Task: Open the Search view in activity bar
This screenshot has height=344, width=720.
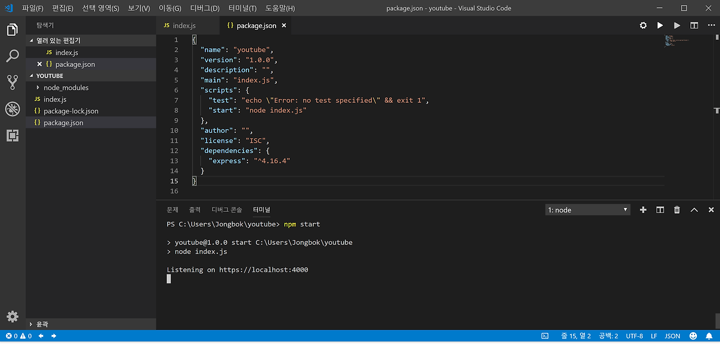Action: point(12,56)
